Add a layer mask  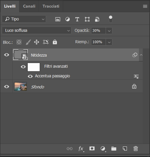[x=92, y=149]
